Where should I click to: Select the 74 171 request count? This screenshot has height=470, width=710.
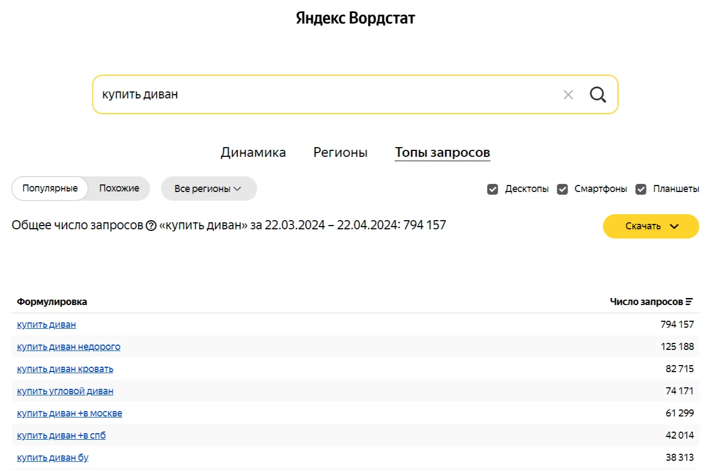pos(680,391)
